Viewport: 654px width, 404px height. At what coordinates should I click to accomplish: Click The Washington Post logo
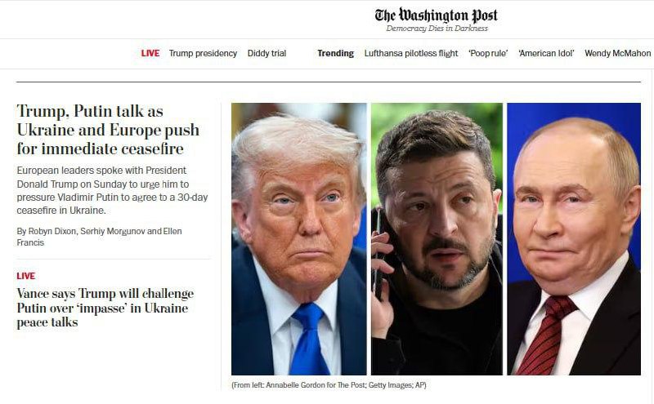coord(437,16)
